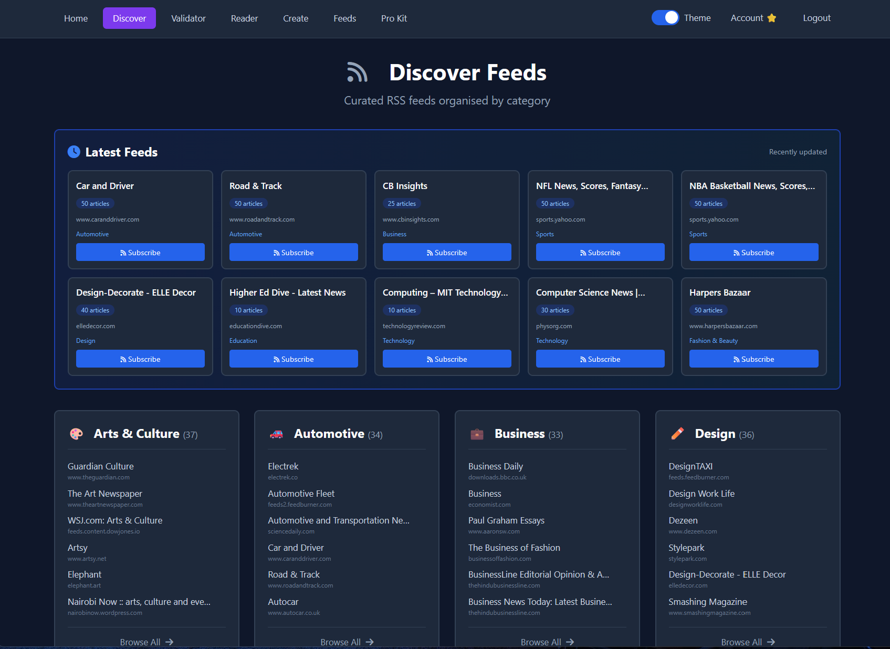Select the pencil icon beside Design
Screen dimensions: 890x649
click(x=677, y=434)
